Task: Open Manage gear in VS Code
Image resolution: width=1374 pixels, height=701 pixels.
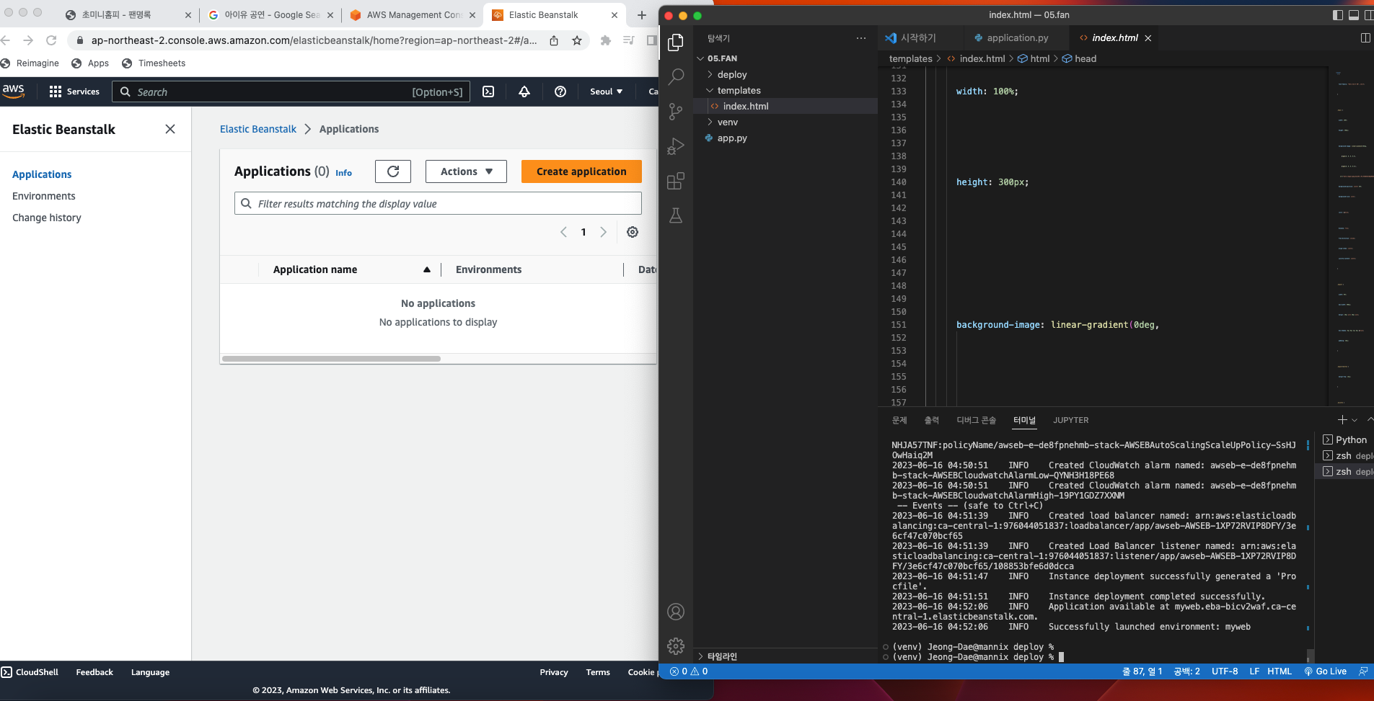Action: point(676,646)
